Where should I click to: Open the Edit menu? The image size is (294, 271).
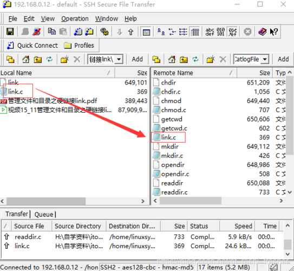click(x=29, y=18)
